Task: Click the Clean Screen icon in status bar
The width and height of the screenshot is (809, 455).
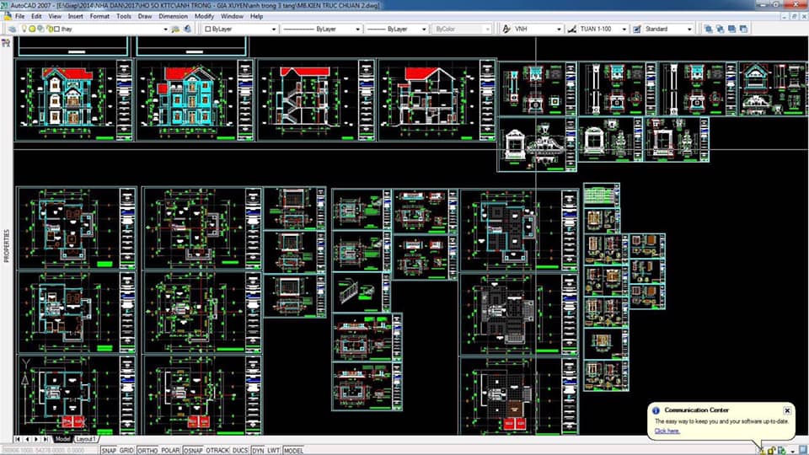Action: (802, 450)
